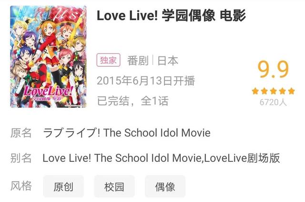Select the 校园 style tag
Screen dimensions: 305x202
114,187
